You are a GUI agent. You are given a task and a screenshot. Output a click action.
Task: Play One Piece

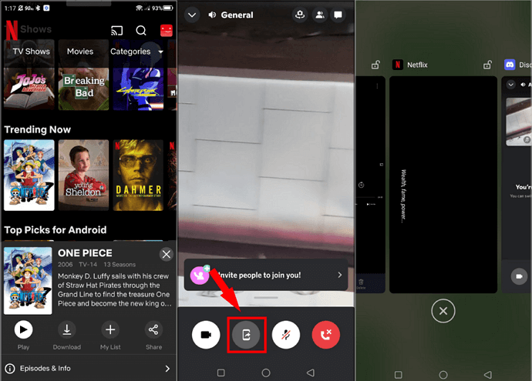23,329
